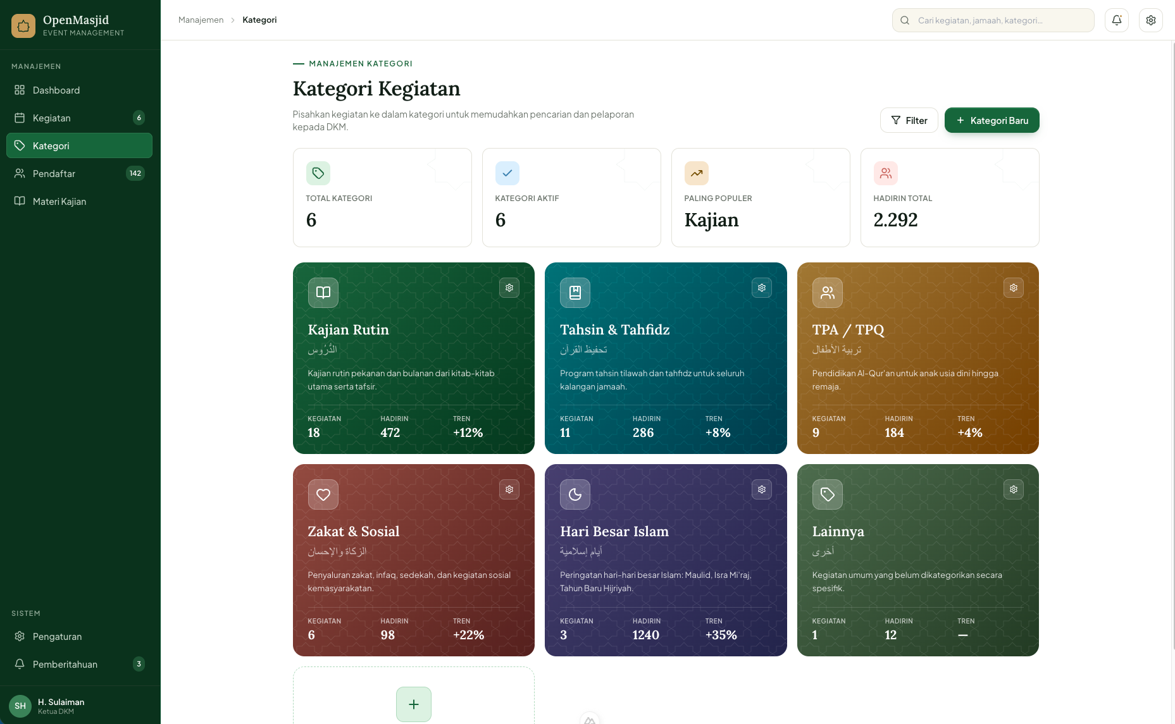Image resolution: width=1175 pixels, height=724 pixels.
Task: Click the plus icon in add-category placeholder
Action: 414,704
